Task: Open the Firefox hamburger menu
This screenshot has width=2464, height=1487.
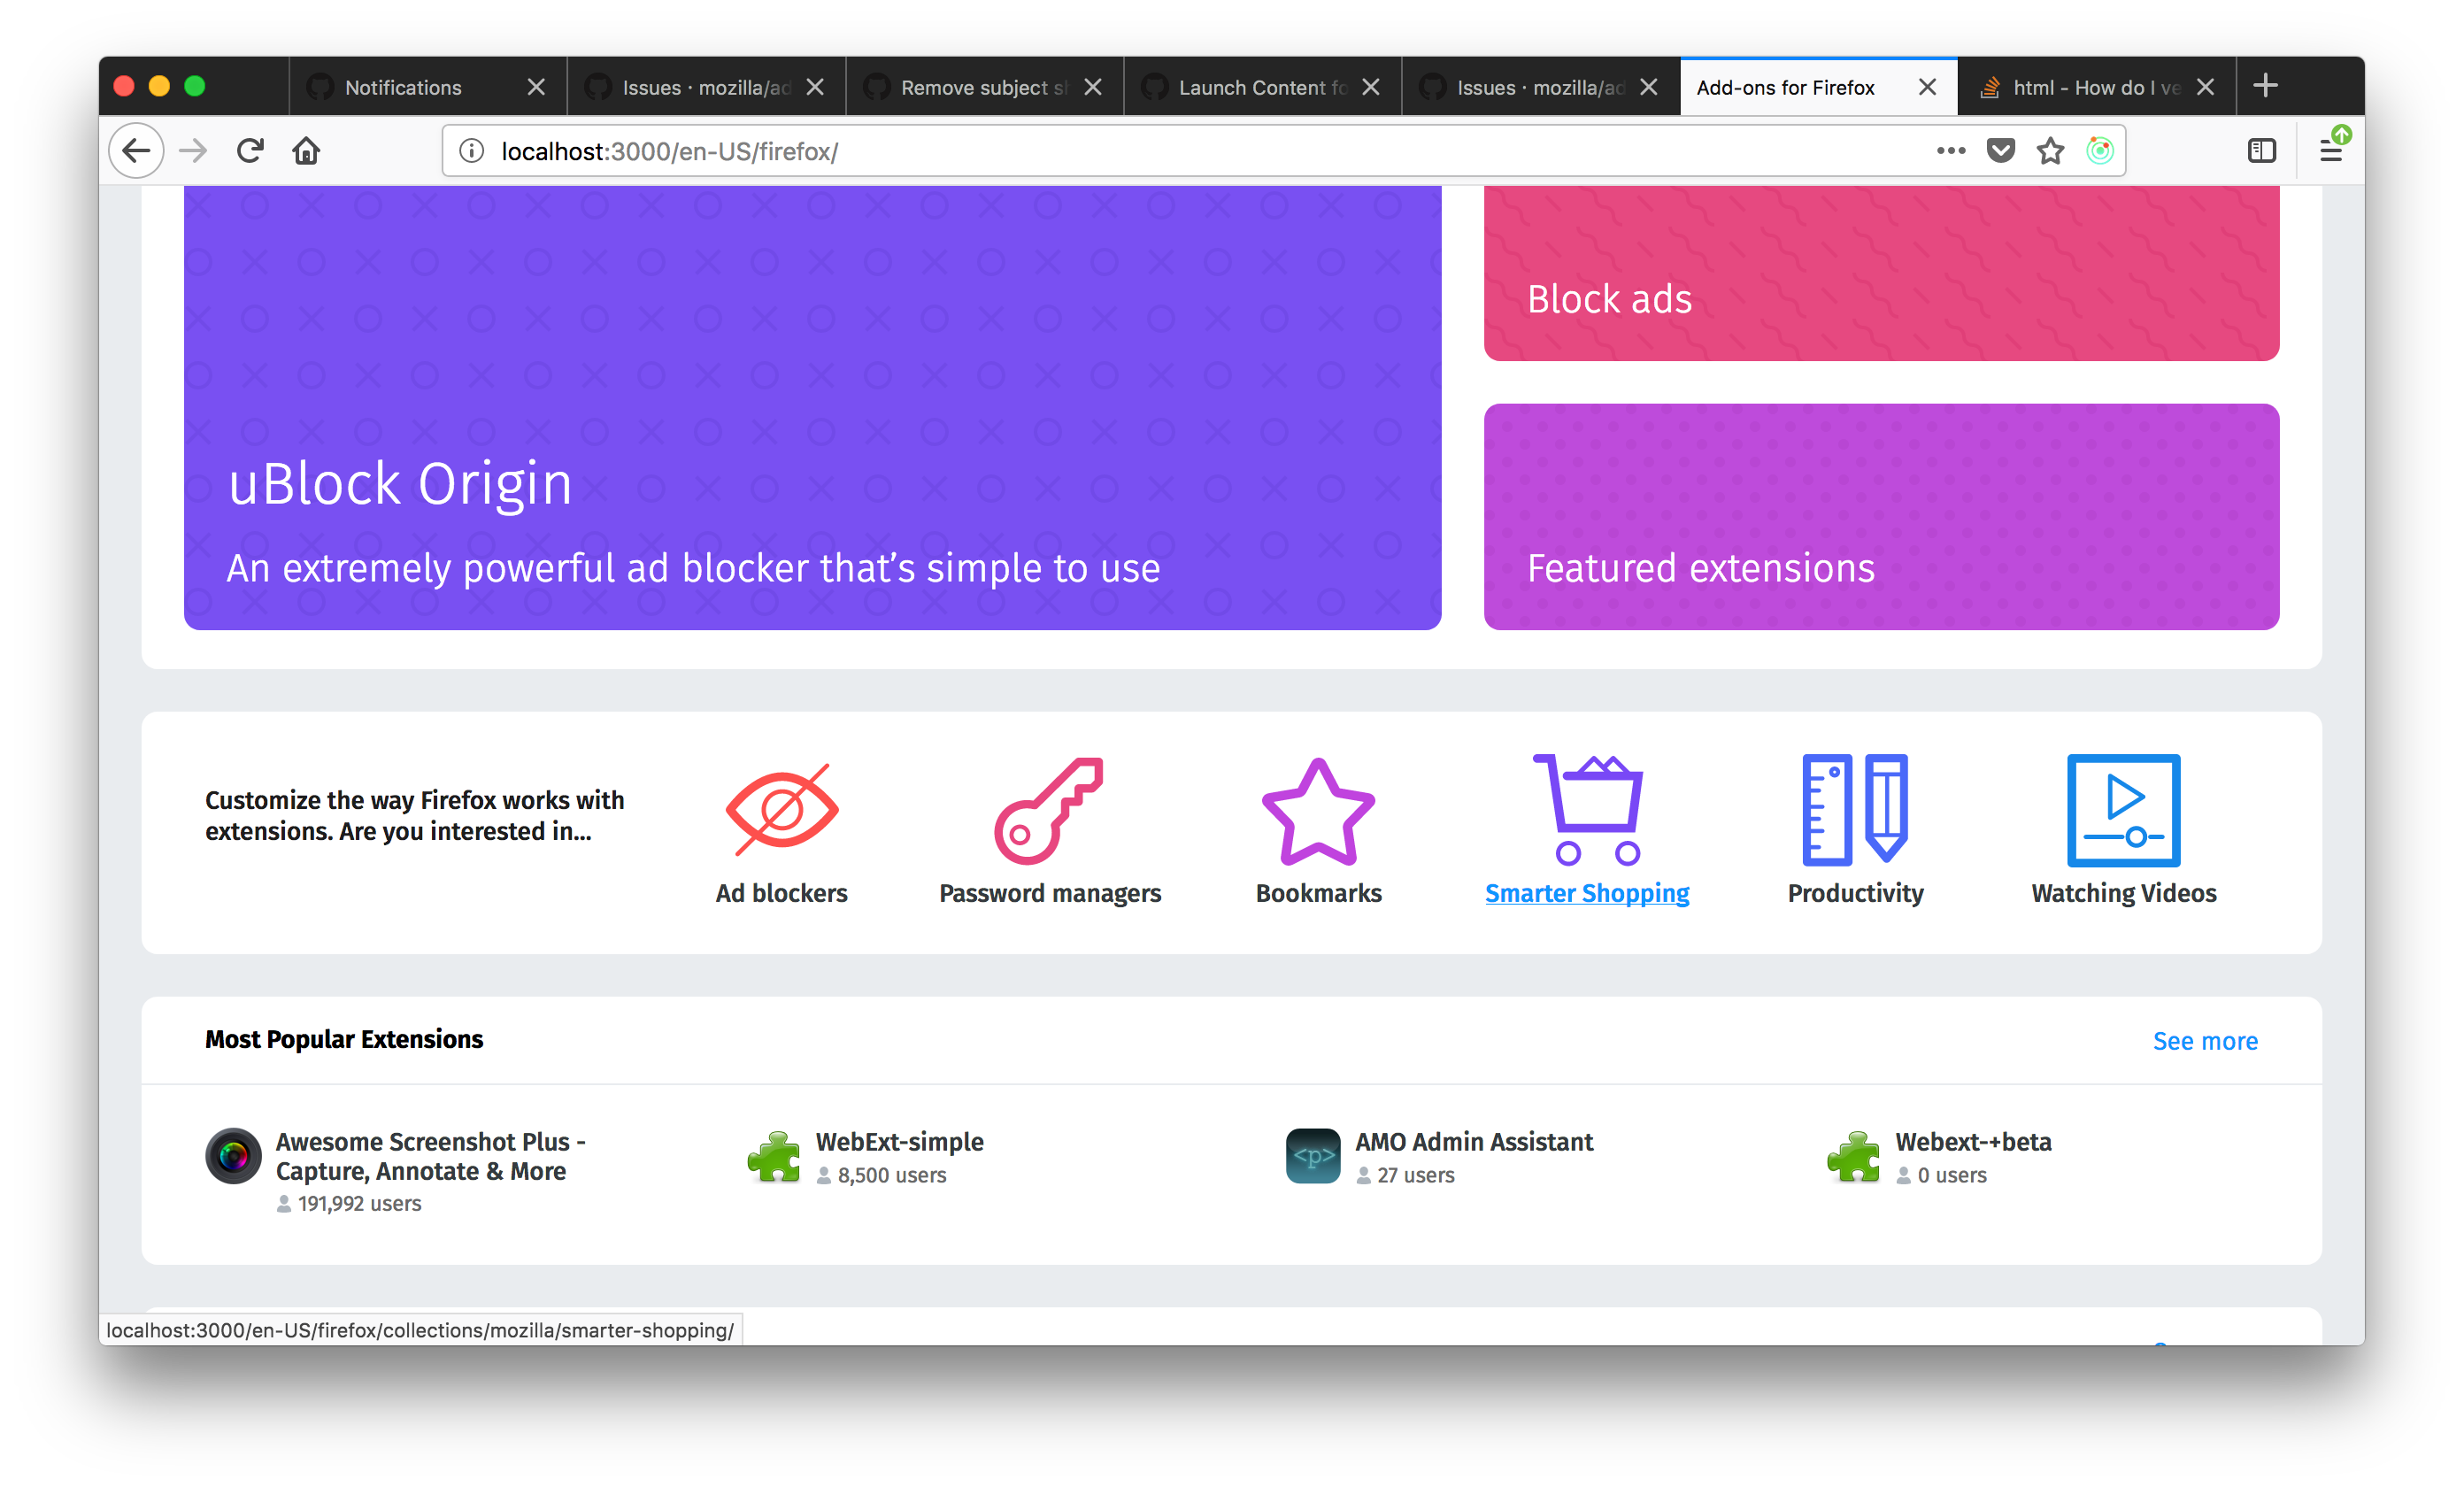Action: (2330, 151)
